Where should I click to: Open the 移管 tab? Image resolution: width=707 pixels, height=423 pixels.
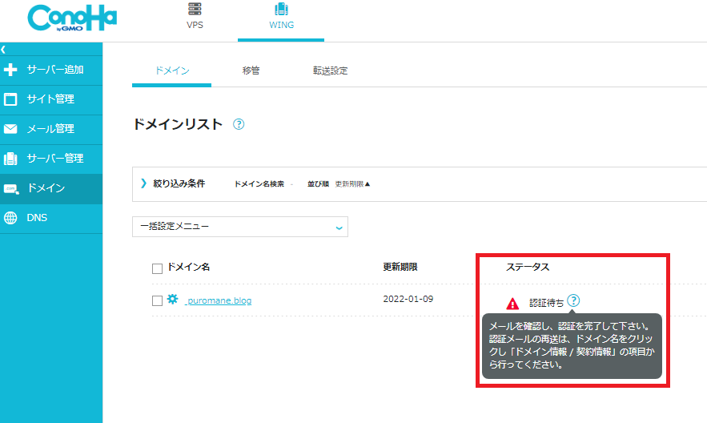251,70
